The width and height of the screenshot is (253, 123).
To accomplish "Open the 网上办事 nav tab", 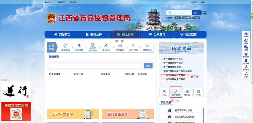I will coord(126,34).
